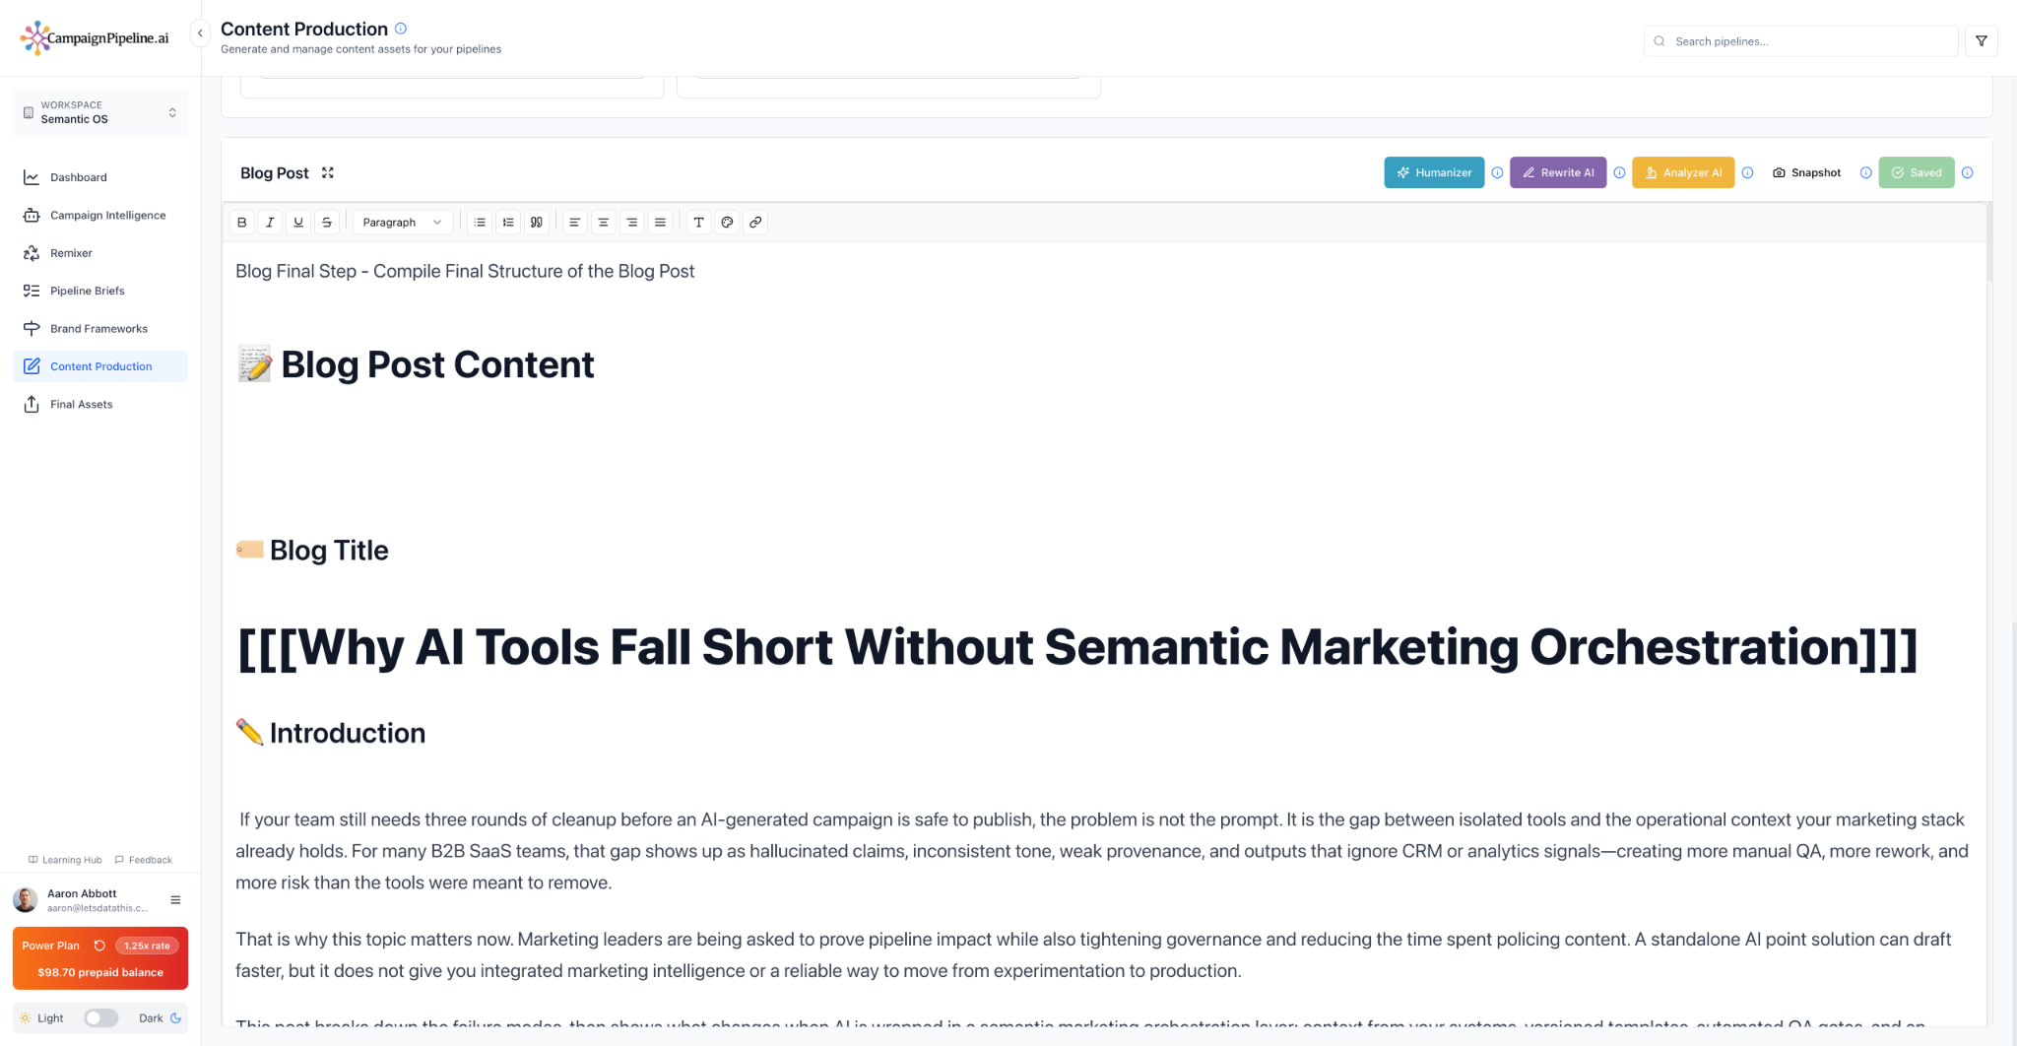Align text left
This screenshot has height=1046, width=2017.
[574, 223]
